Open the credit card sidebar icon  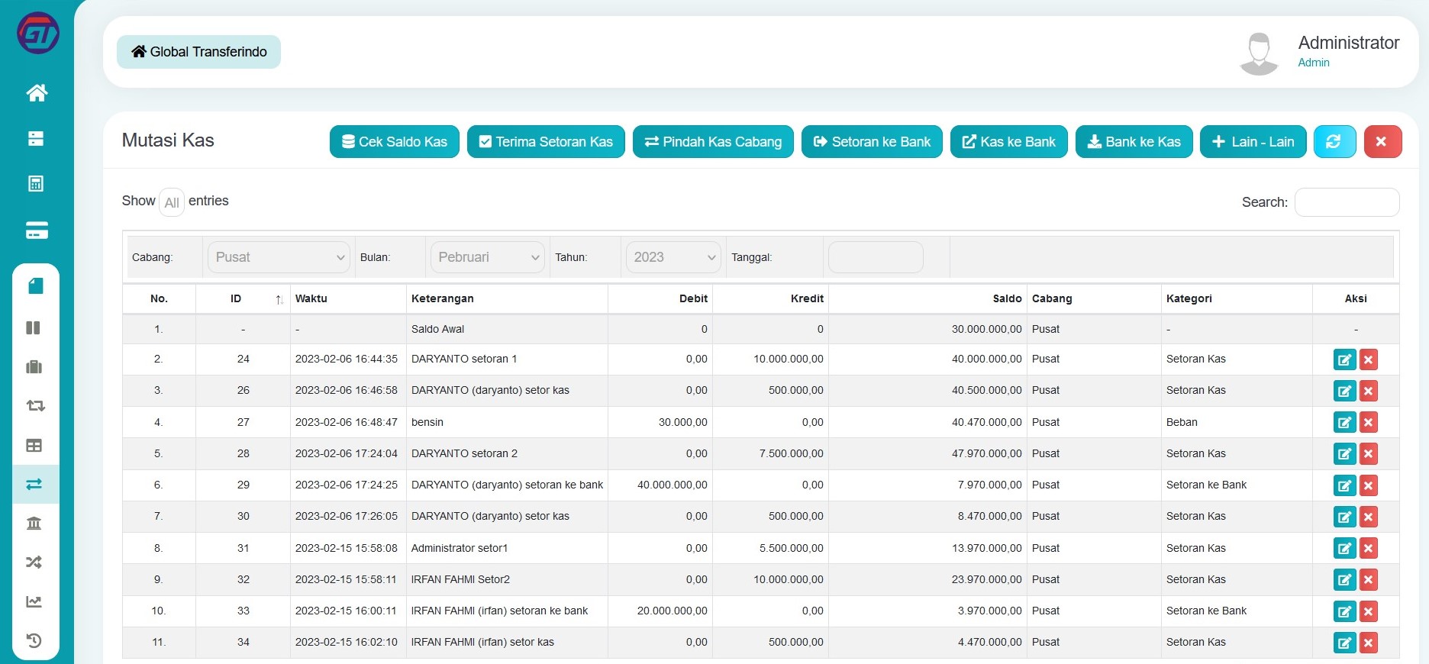coord(37,230)
